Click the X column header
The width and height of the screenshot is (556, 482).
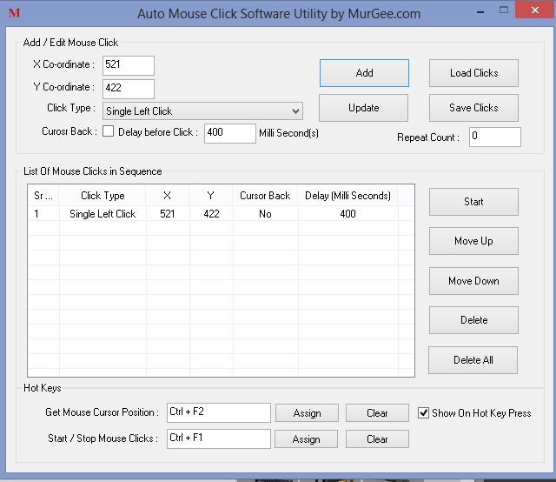click(168, 196)
